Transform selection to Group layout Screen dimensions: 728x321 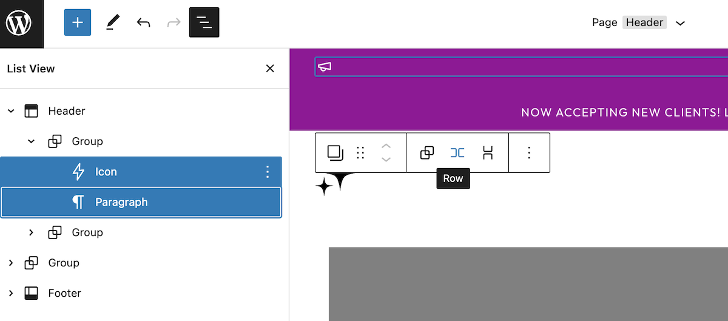(x=427, y=153)
